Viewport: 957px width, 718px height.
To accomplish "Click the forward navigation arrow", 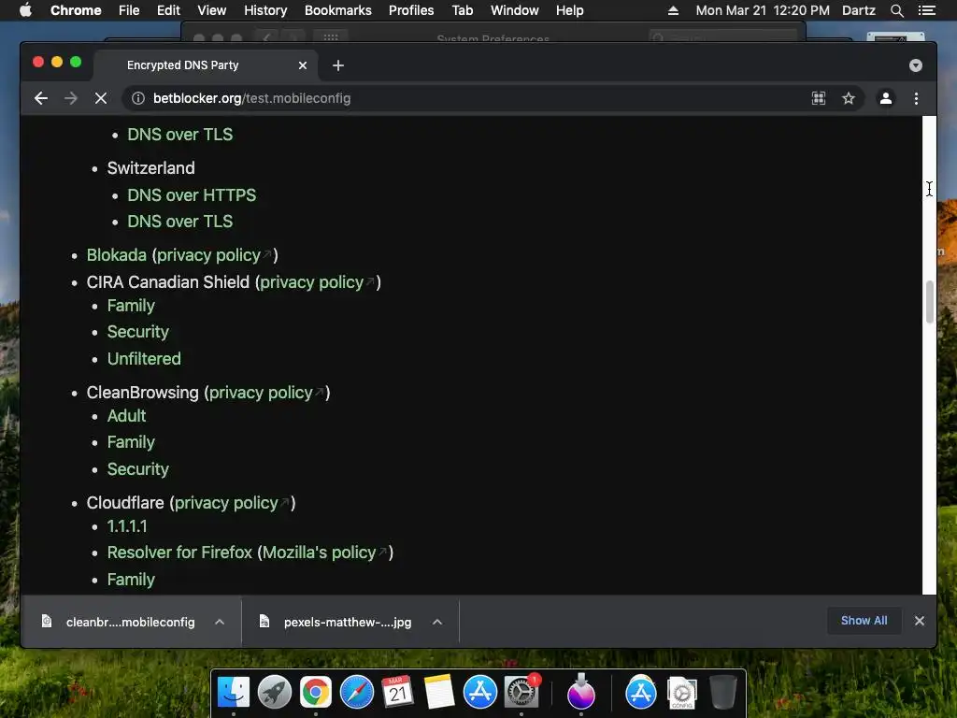I will [x=71, y=98].
